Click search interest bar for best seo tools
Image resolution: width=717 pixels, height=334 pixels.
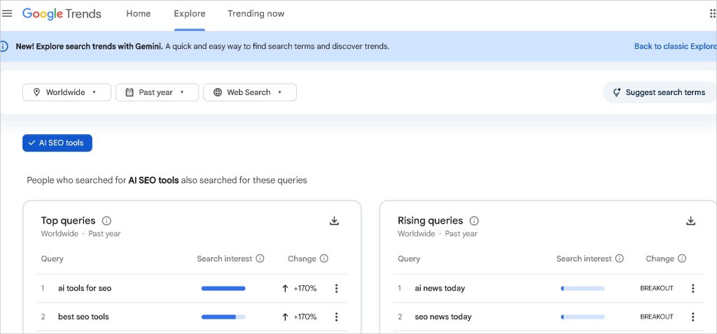pos(223,317)
